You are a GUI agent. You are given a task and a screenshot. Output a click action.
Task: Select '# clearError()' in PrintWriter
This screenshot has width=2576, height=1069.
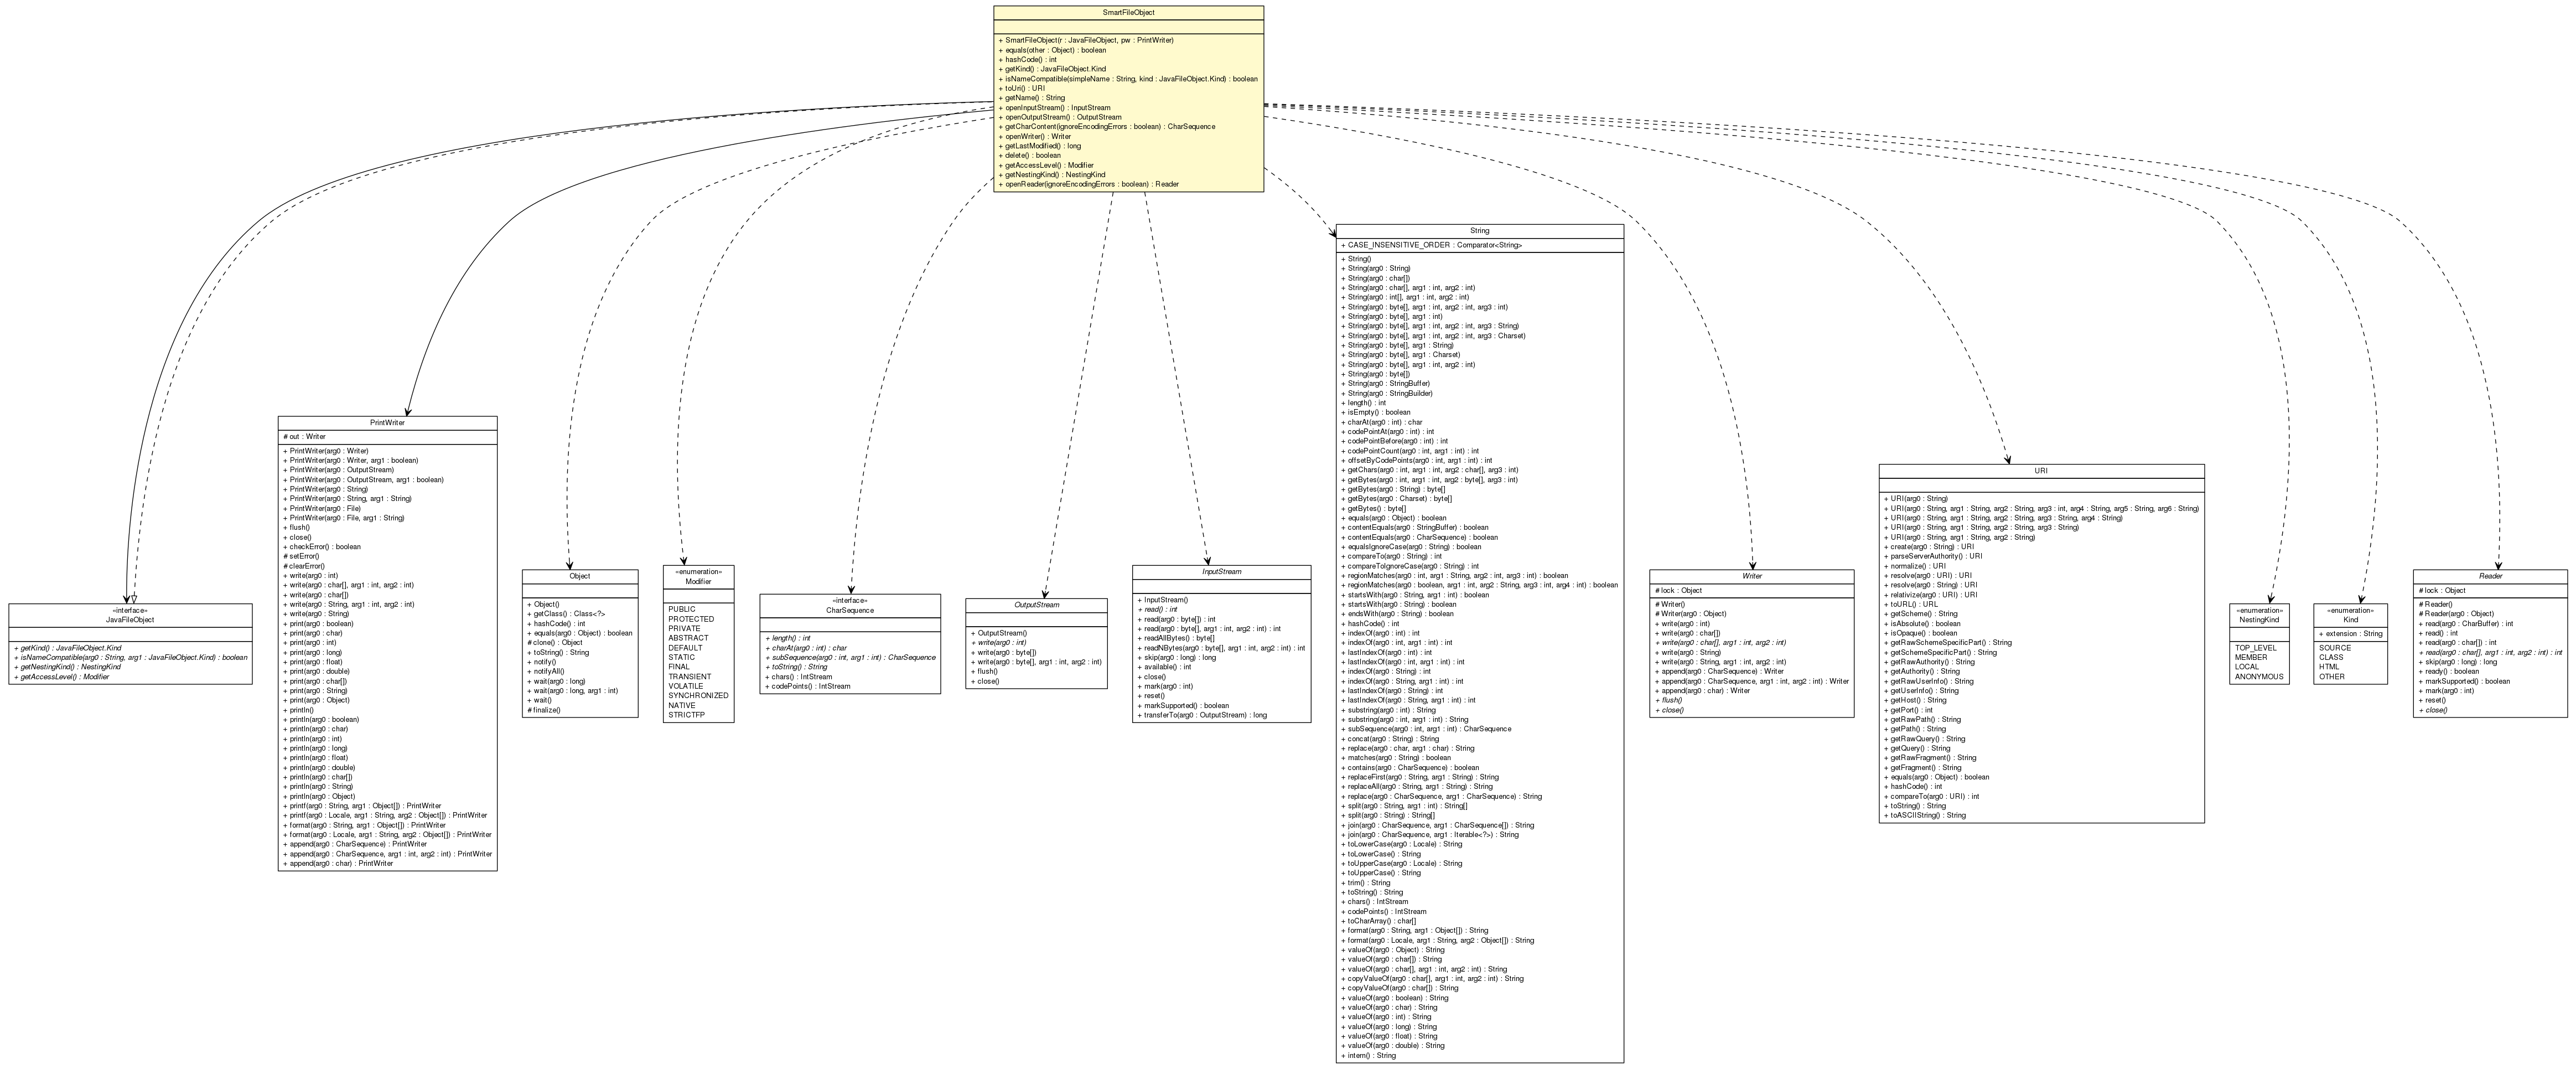tap(304, 567)
